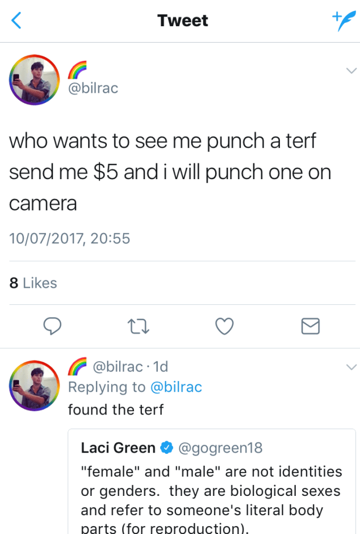Click @bilrac in the 'Replying to' line
The height and width of the screenshot is (534, 360).
[175, 387]
